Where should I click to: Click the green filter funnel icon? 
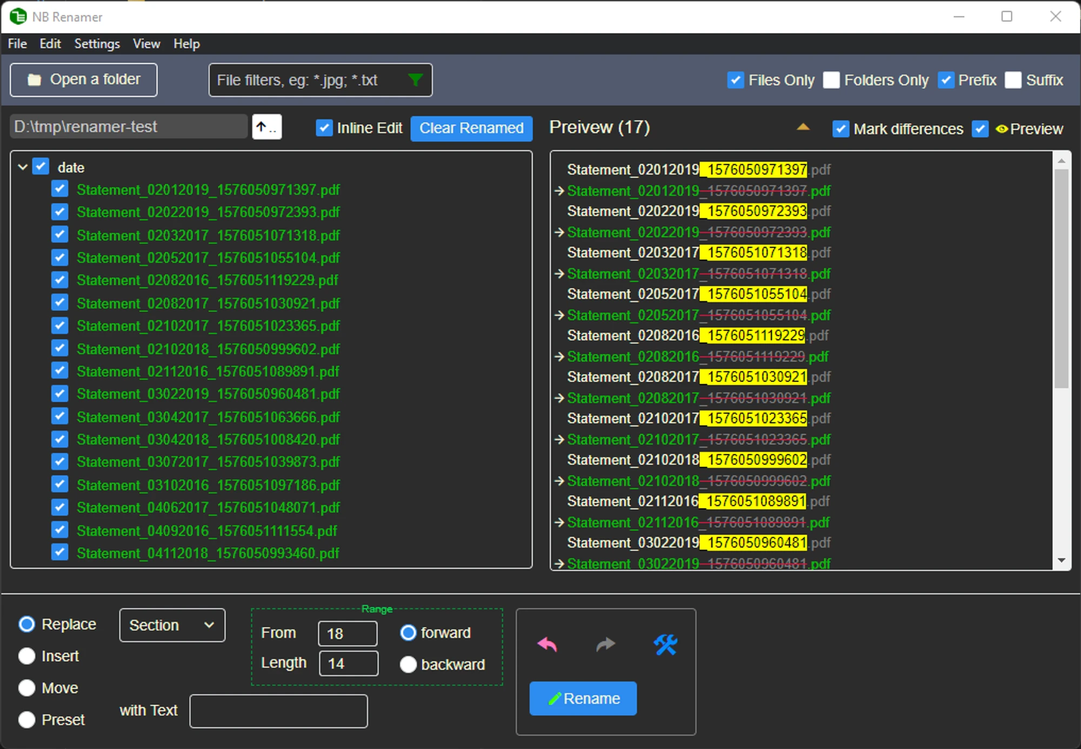pos(415,79)
